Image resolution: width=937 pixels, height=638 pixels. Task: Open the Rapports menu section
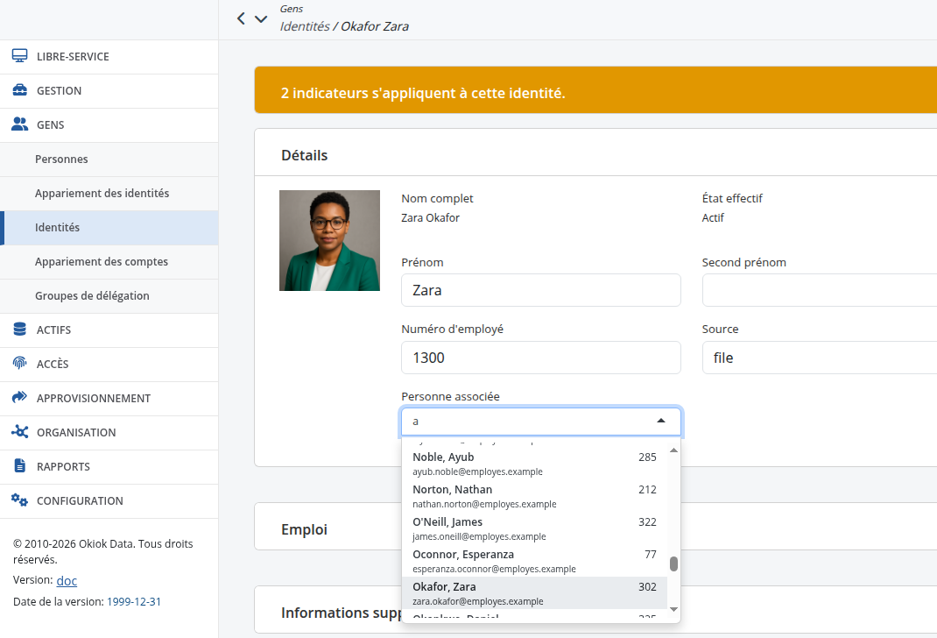click(109, 466)
